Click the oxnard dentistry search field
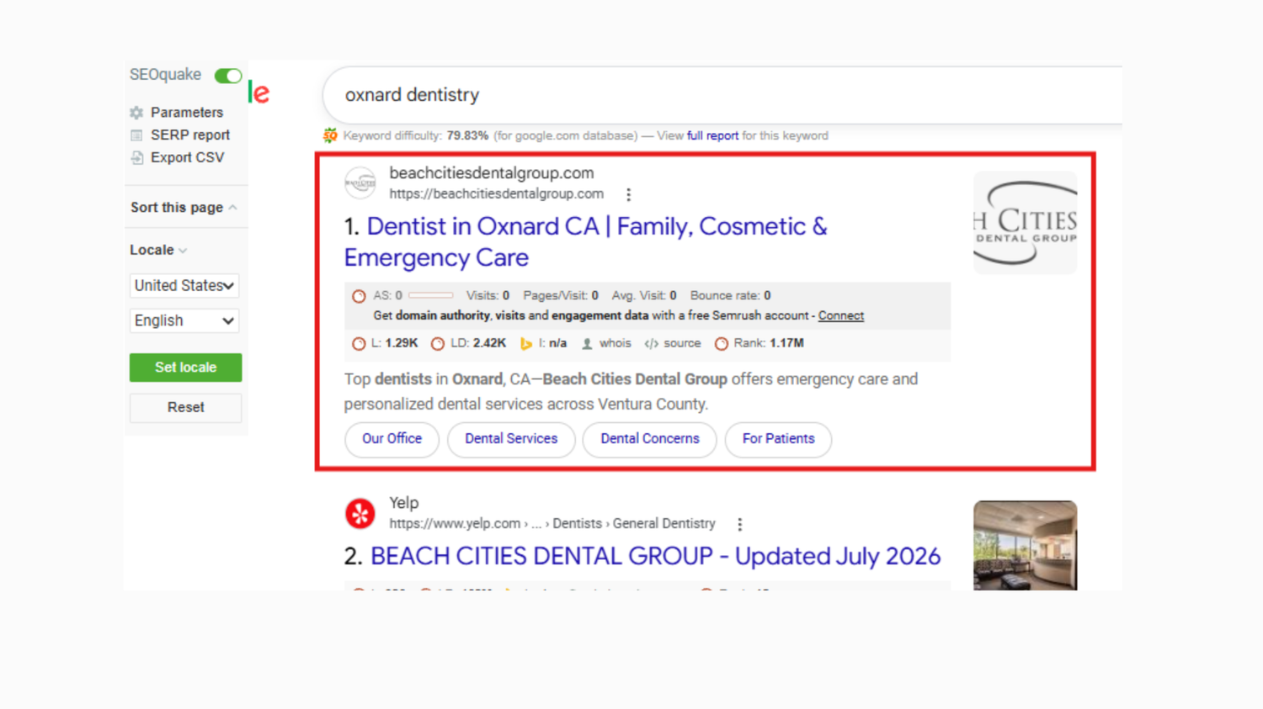 (x=722, y=95)
